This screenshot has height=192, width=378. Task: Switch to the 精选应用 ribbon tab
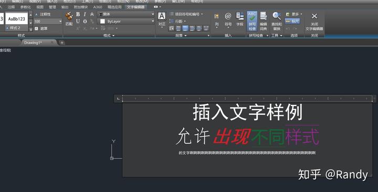pos(114,7)
